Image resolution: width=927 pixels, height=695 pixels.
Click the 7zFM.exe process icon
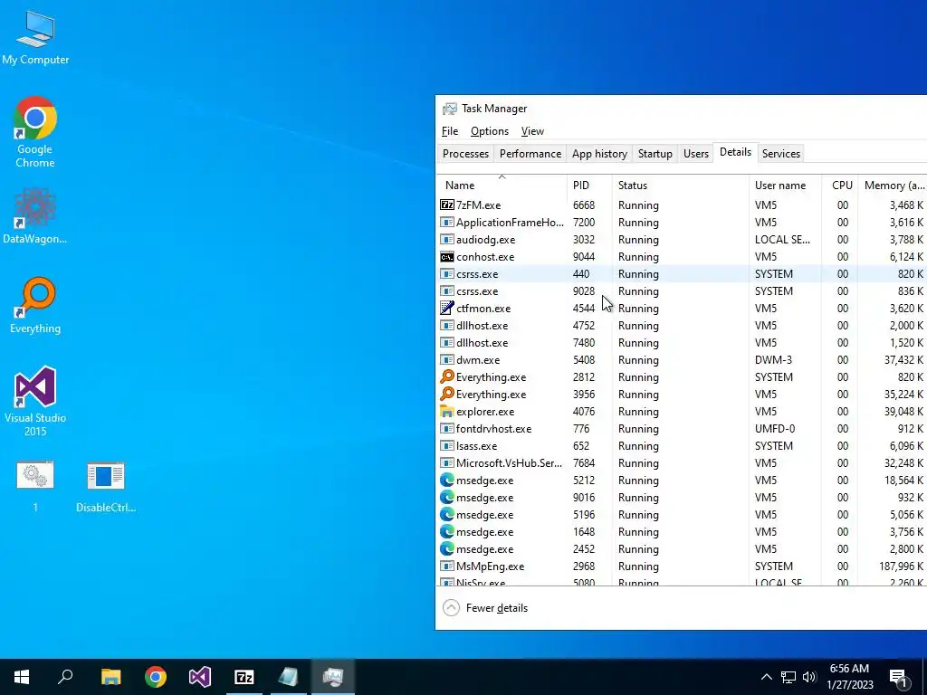pyautogui.click(x=447, y=205)
